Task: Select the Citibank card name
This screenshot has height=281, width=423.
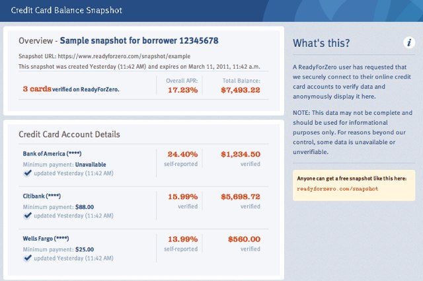Action: tap(42, 196)
